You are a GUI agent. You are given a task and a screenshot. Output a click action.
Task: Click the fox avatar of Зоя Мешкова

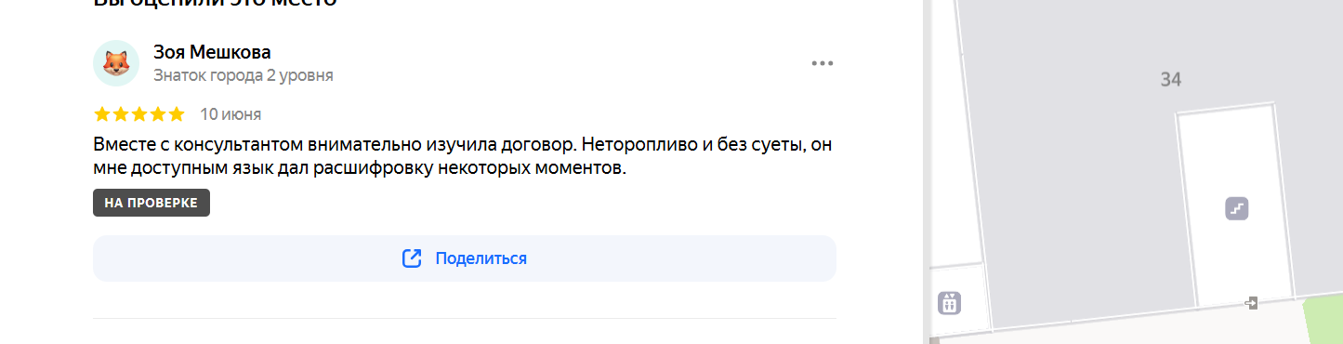[116, 63]
